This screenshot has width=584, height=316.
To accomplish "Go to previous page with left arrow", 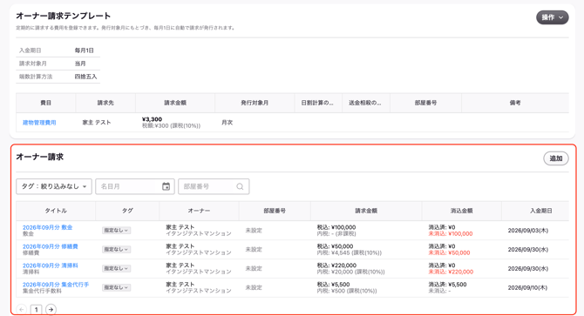I will pos(22,309).
